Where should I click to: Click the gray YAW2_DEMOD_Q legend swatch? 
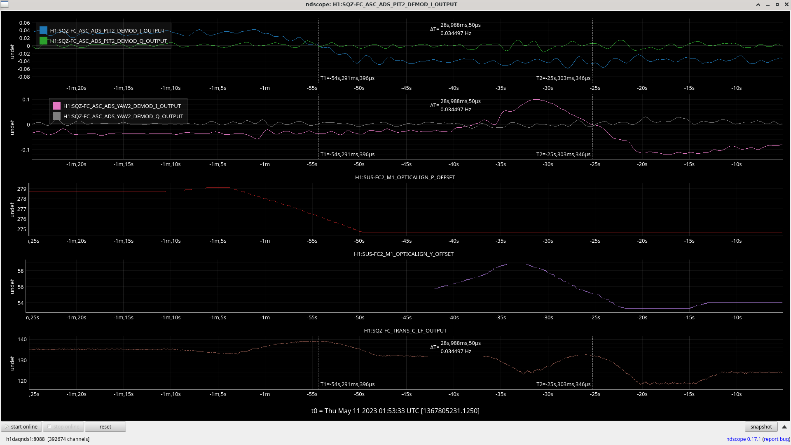[56, 116]
